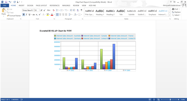Switch to the REFERENCES tab
Viewport: 187px width, 101px height.
(55, 6)
